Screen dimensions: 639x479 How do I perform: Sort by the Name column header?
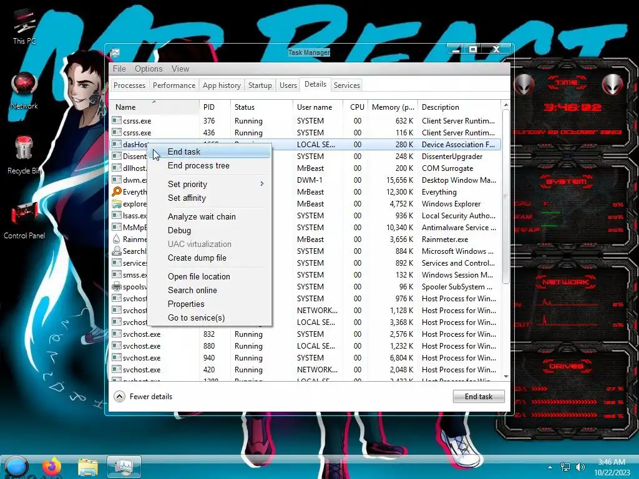[x=155, y=107]
